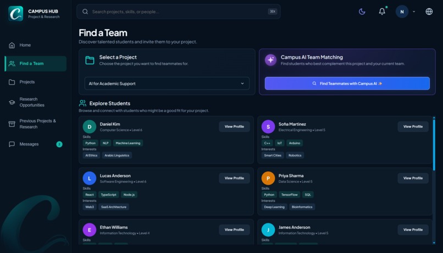The image size is (443, 253).
Task: Click Priya Sharma's P avatar
Action: [268, 178]
